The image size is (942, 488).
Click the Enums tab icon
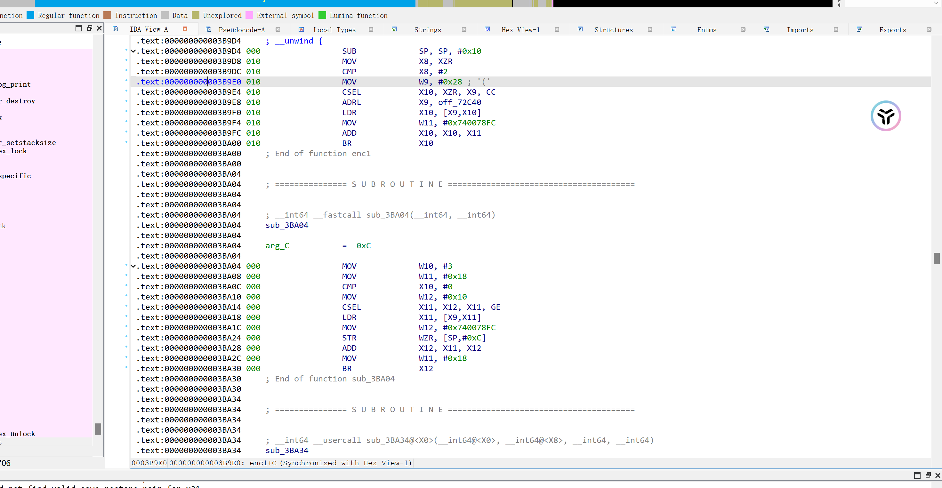click(x=673, y=29)
